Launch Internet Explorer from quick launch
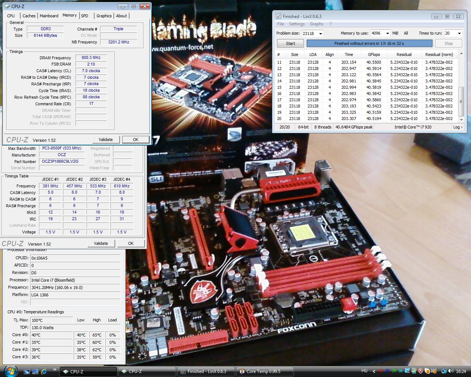 pyautogui.click(x=44, y=371)
